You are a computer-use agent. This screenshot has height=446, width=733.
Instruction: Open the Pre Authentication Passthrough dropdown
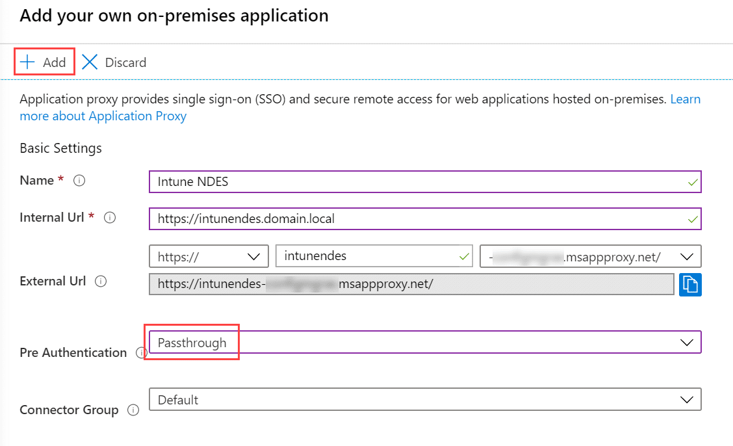(425, 342)
